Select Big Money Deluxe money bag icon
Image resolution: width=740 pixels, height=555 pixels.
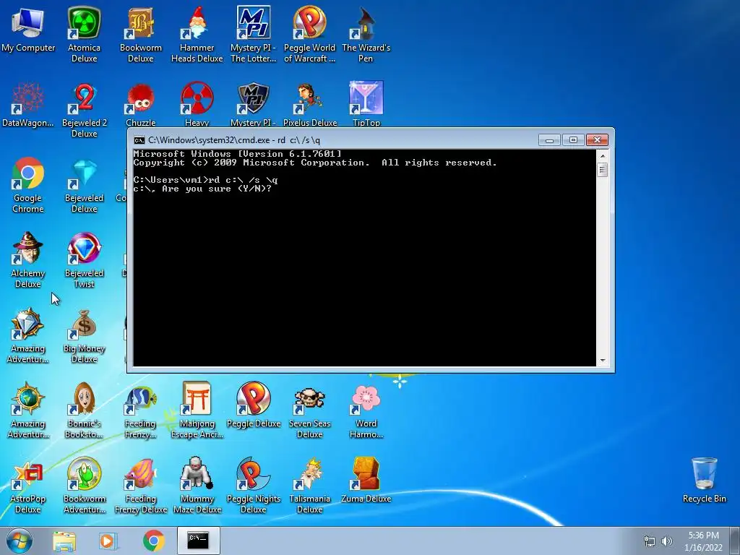click(x=84, y=335)
